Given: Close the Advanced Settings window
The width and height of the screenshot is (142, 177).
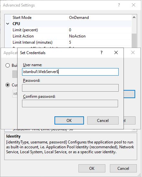Looking at the screenshot, I should [134, 5].
